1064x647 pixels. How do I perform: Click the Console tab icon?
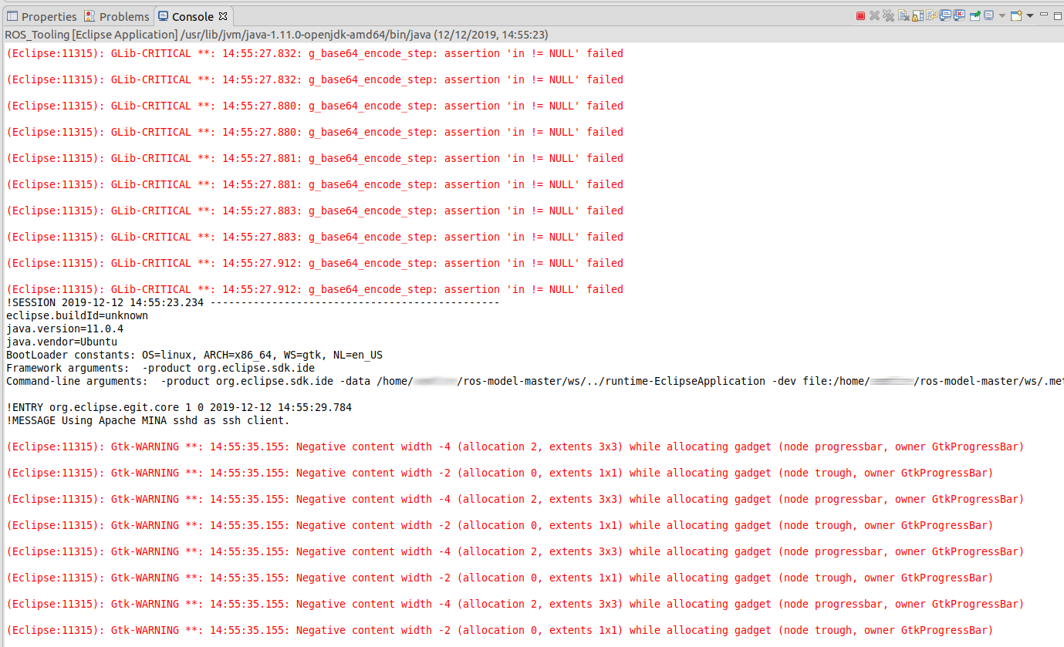click(161, 15)
